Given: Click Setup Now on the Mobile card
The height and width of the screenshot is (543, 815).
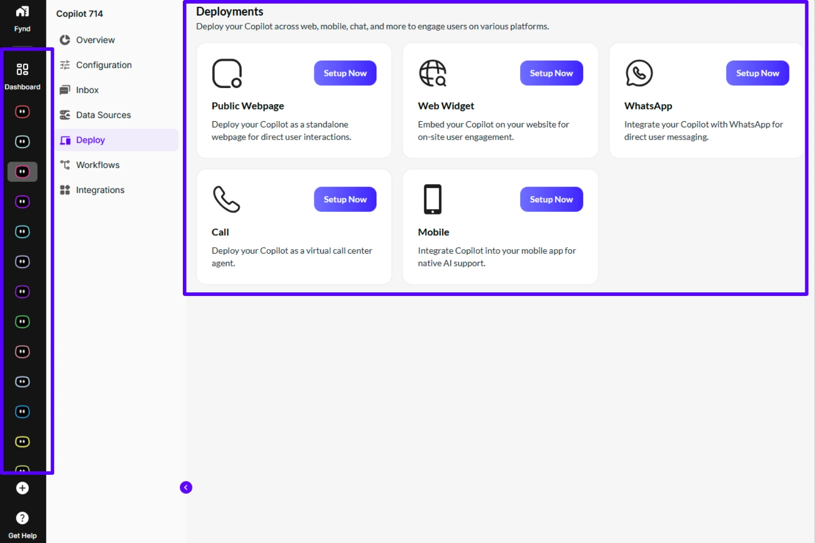Looking at the screenshot, I should tap(551, 199).
